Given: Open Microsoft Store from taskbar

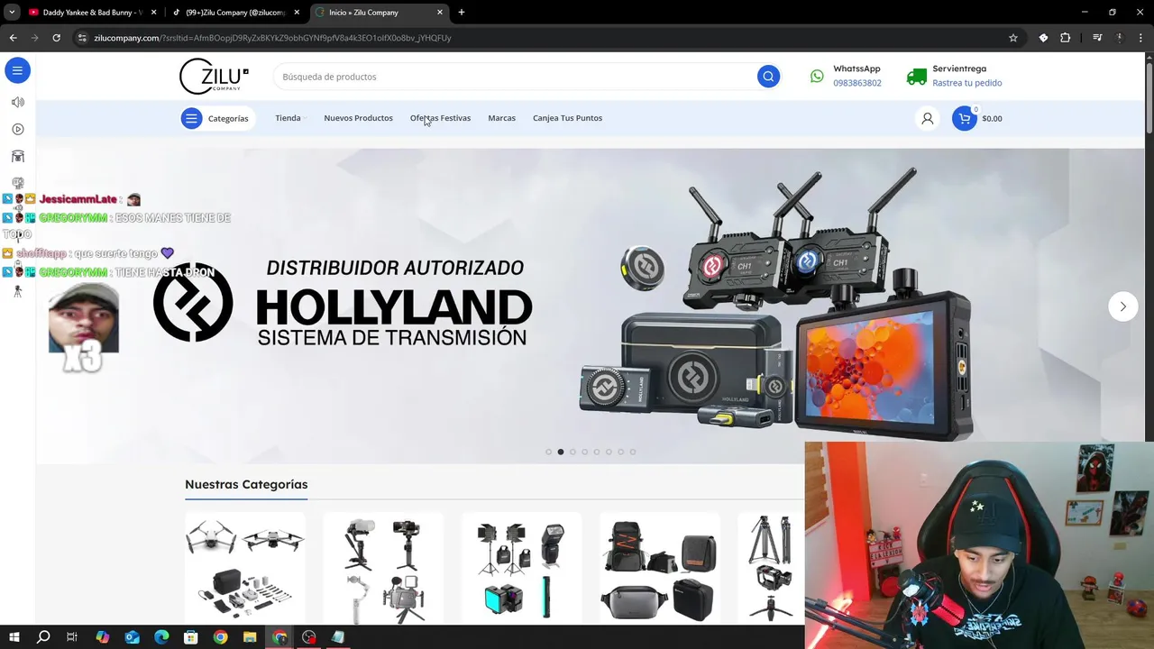Looking at the screenshot, I should 190,637.
